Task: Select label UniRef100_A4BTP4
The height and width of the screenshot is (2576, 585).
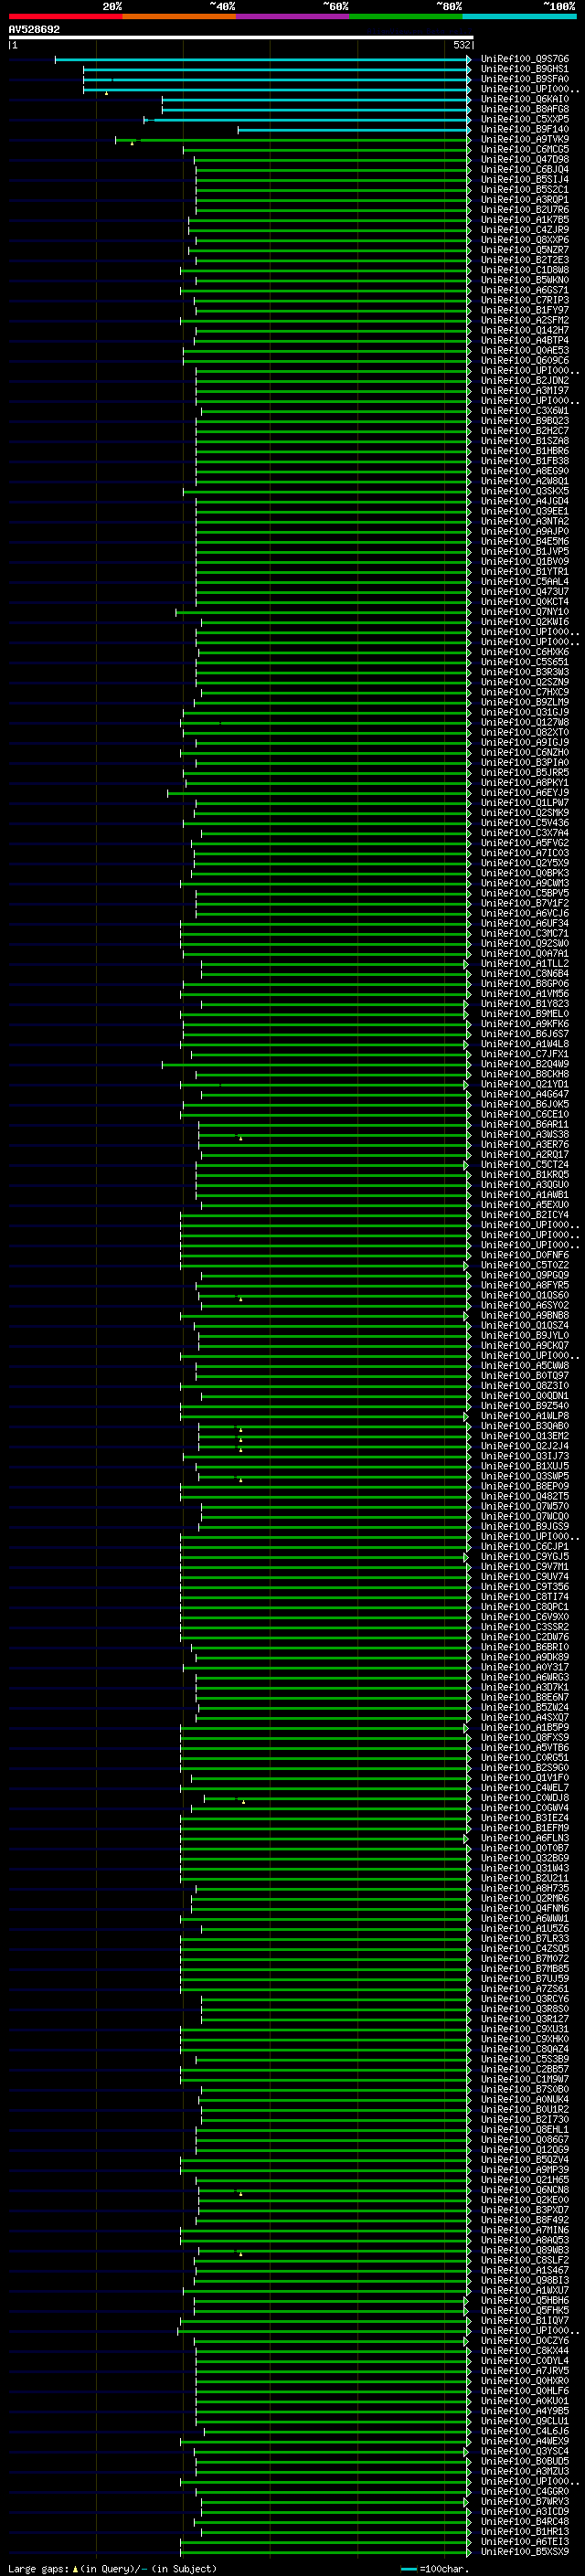Action: [525, 340]
